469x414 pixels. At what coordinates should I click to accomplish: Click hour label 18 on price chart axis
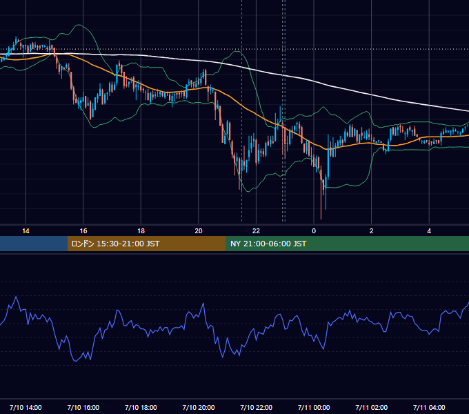141,231
